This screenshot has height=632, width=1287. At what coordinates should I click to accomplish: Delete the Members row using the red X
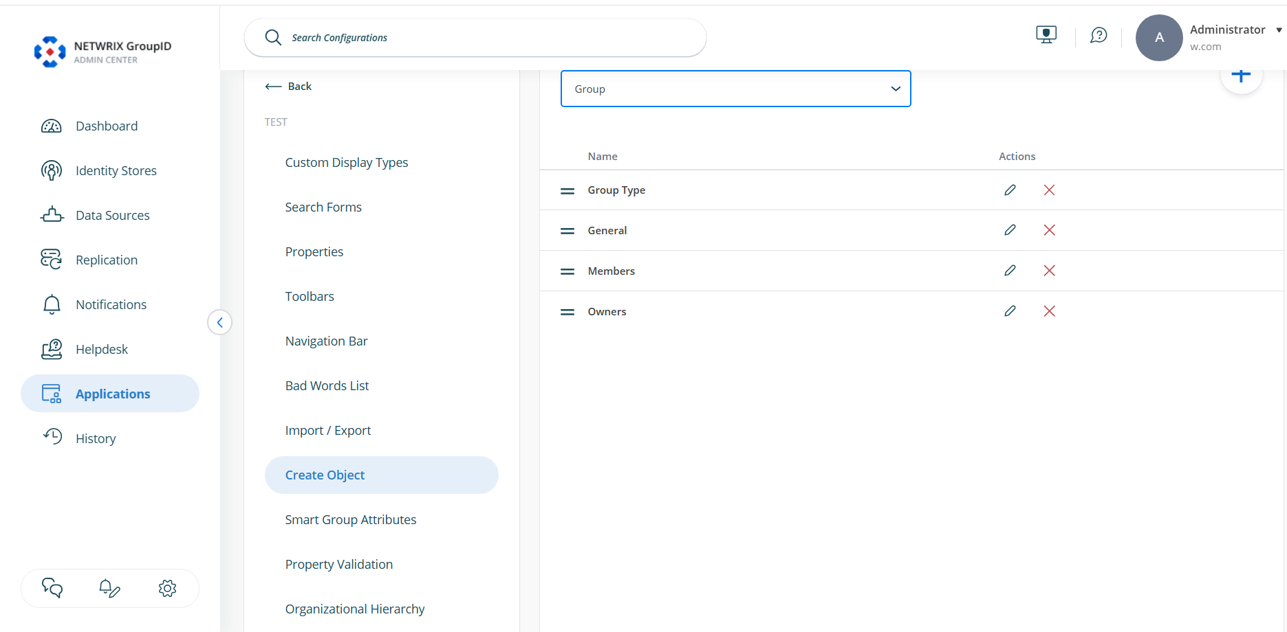[x=1048, y=271]
